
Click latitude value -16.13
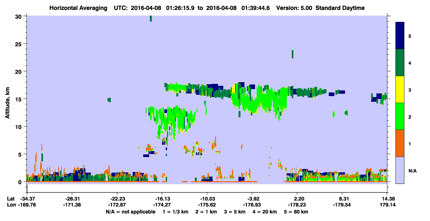tap(162, 199)
